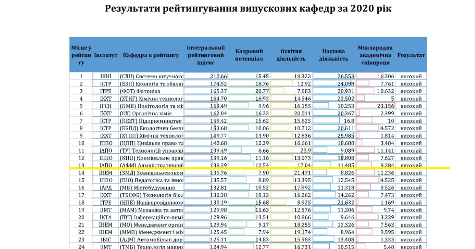Image resolution: width=475 pixels, height=249 pixels.
Task: Select the 'Кадровий потенціал' column header
Action: click(x=249, y=55)
